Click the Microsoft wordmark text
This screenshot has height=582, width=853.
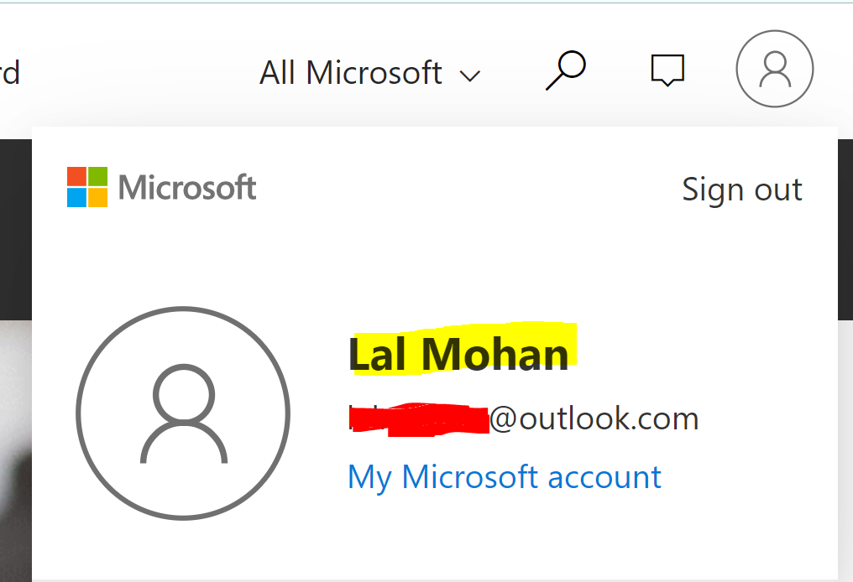[187, 187]
